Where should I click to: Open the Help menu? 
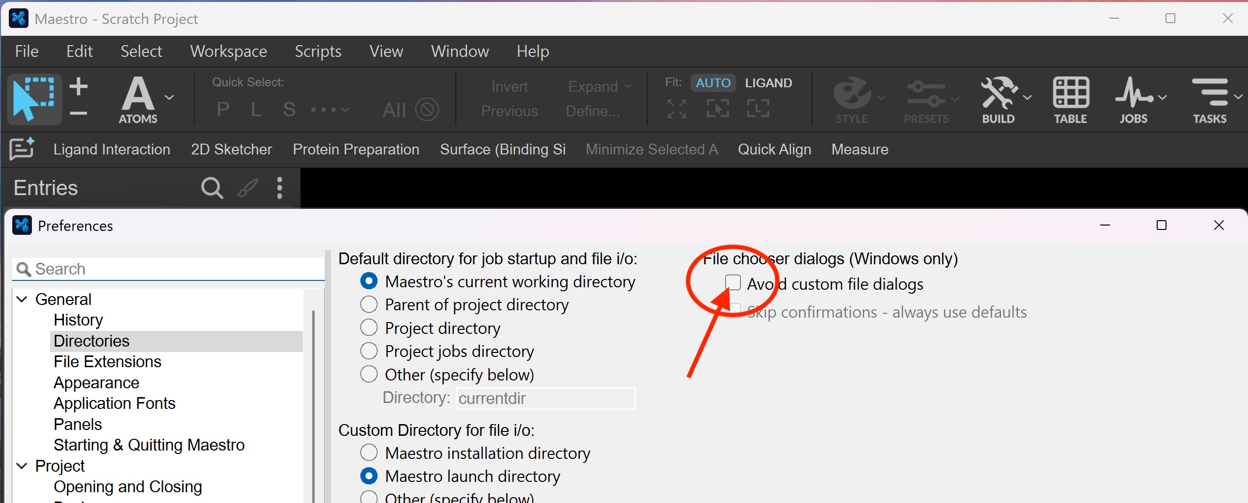[533, 51]
